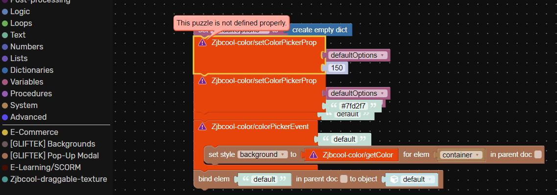Click warning icon on colorPickerEvent block
Screen dimensions: 557x195
202,126
